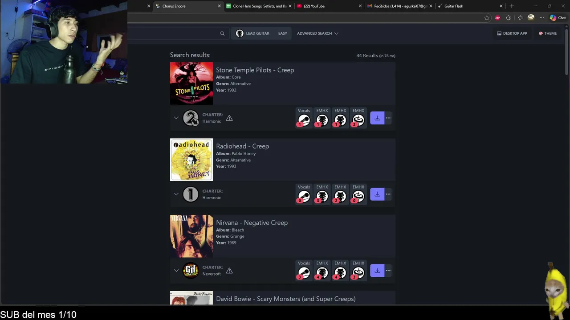Click the browser address bar

point(305,18)
